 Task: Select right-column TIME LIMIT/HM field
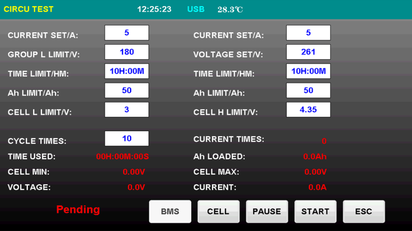tap(308, 71)
